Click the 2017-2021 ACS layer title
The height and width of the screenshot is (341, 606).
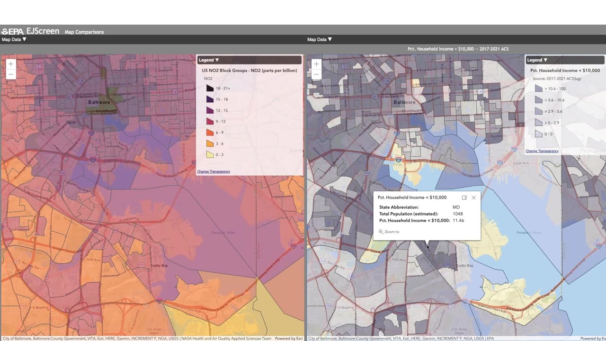click(x=458, y=49)
